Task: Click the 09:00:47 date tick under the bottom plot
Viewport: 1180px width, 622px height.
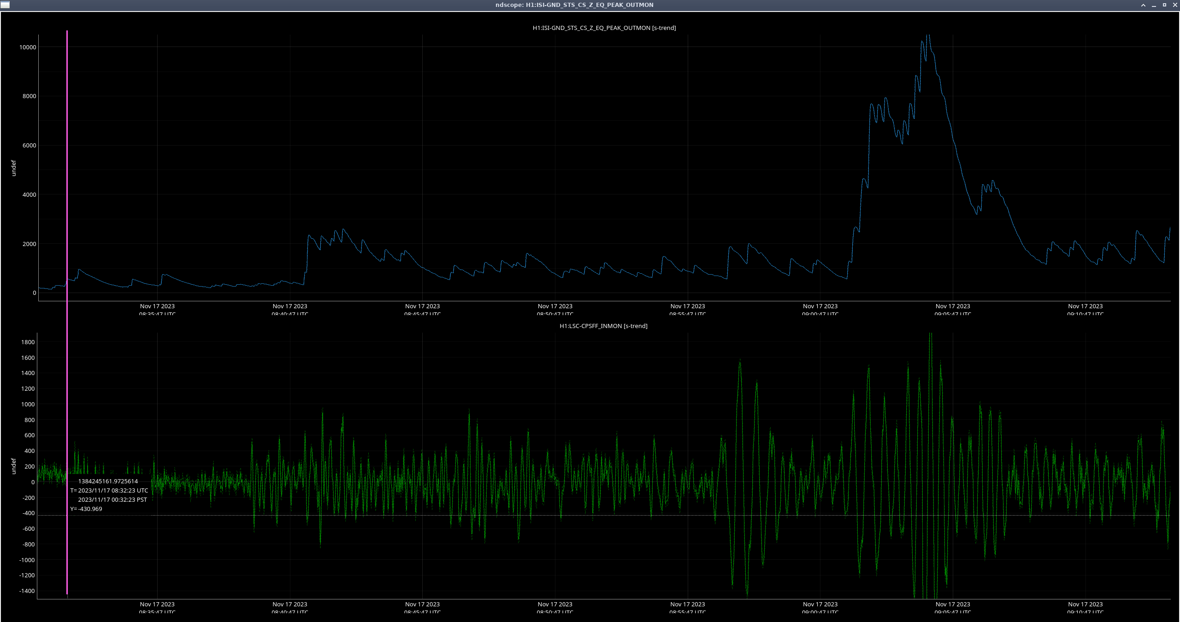Action: [x=820, y=607]
